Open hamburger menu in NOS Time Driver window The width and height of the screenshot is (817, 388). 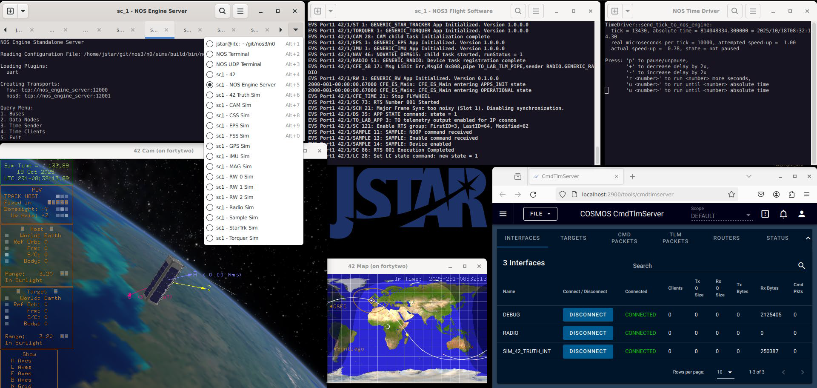pos(753,11)
